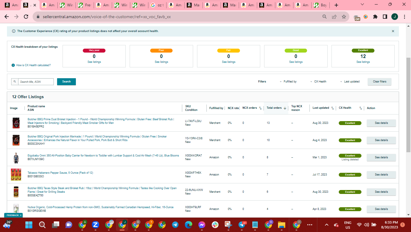The height and width of the screenshot is (232, 411).
Task: Open the Nutiva Organic Hemp Protein link
Action: point(101,207)
